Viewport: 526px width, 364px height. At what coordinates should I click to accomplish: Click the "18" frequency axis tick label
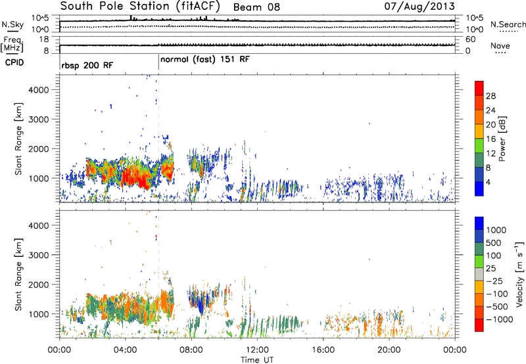coord(44,39)
